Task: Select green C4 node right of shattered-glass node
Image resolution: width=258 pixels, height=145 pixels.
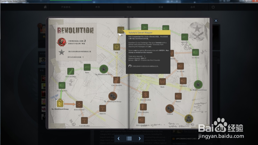Action: 166,28
